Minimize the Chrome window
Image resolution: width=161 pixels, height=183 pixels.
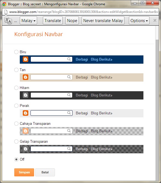point(135,3)
